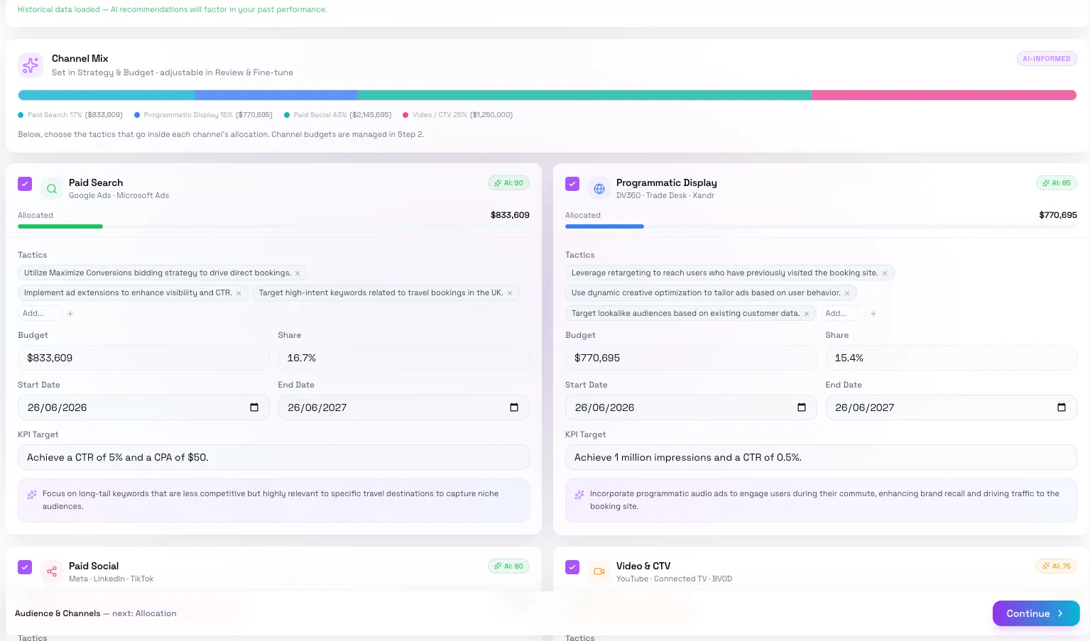
Task: Click the Programmatic Display 15% legend entry
Action: pyautogui.click(x=203, y=115)
